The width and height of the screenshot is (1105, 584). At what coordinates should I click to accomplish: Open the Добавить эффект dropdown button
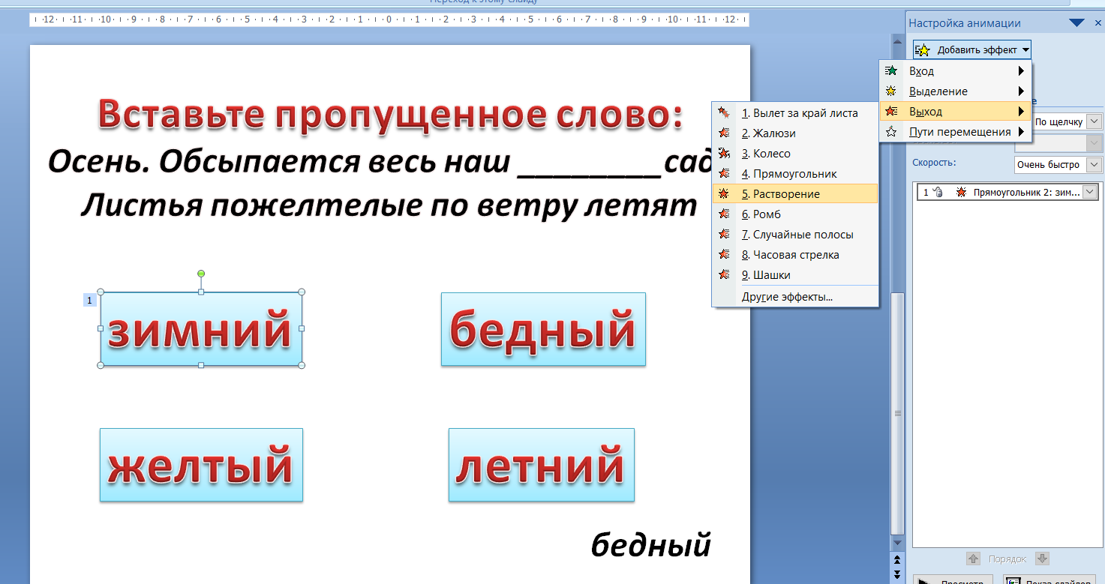point(972,50)
